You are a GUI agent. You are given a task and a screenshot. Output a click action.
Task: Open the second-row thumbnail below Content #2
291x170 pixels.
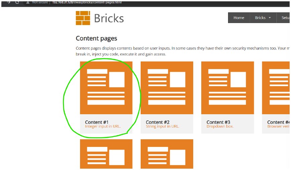coord(167,154)
